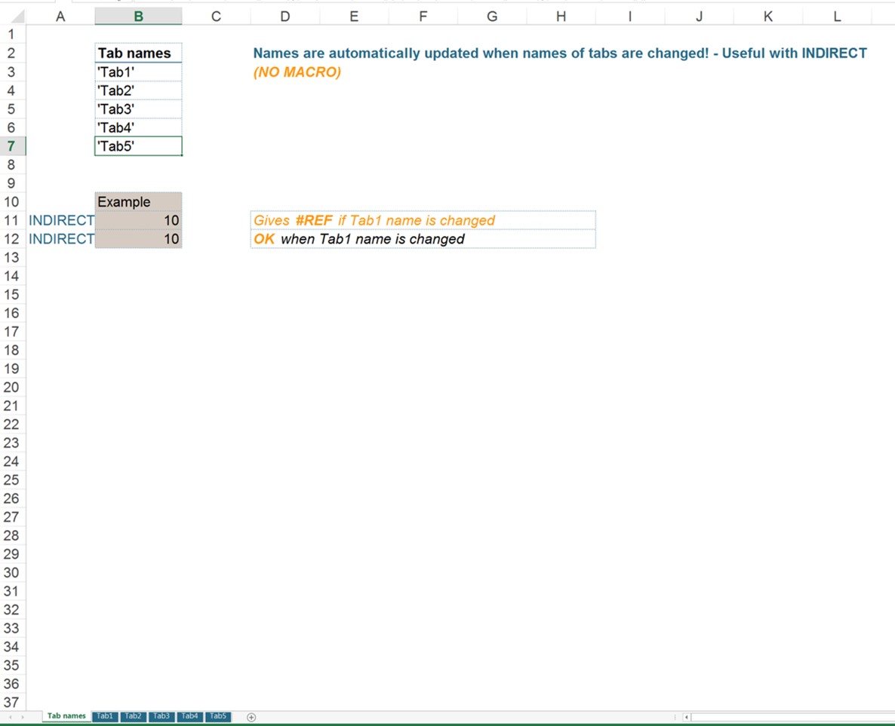This screenshot has width=895, height=726.
Task: Click the 'Example' header cell
Action: click(x=139, y=202)
